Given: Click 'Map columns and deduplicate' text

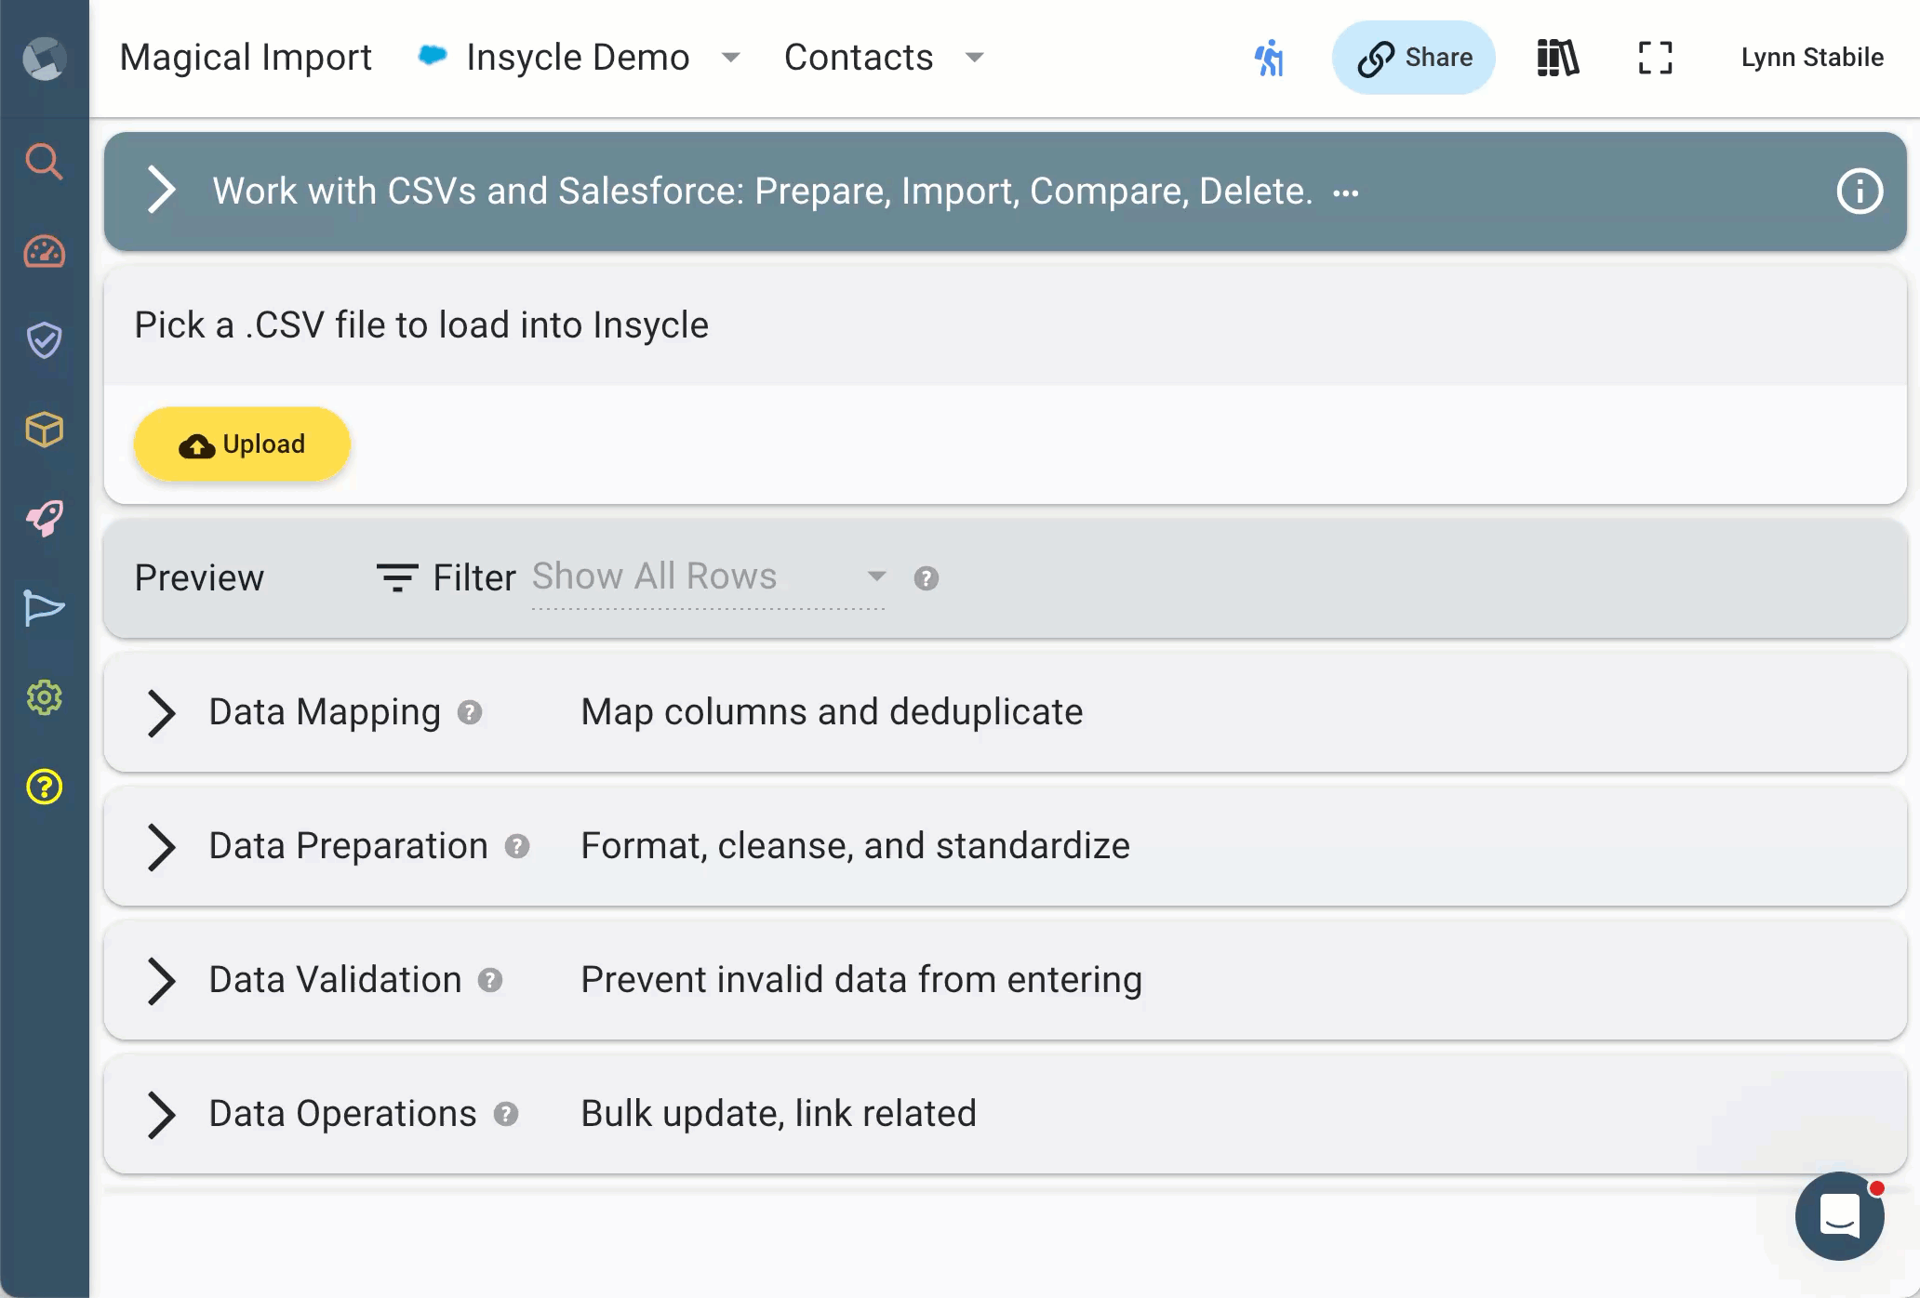Looking at the screenshot, I should 832,712.
